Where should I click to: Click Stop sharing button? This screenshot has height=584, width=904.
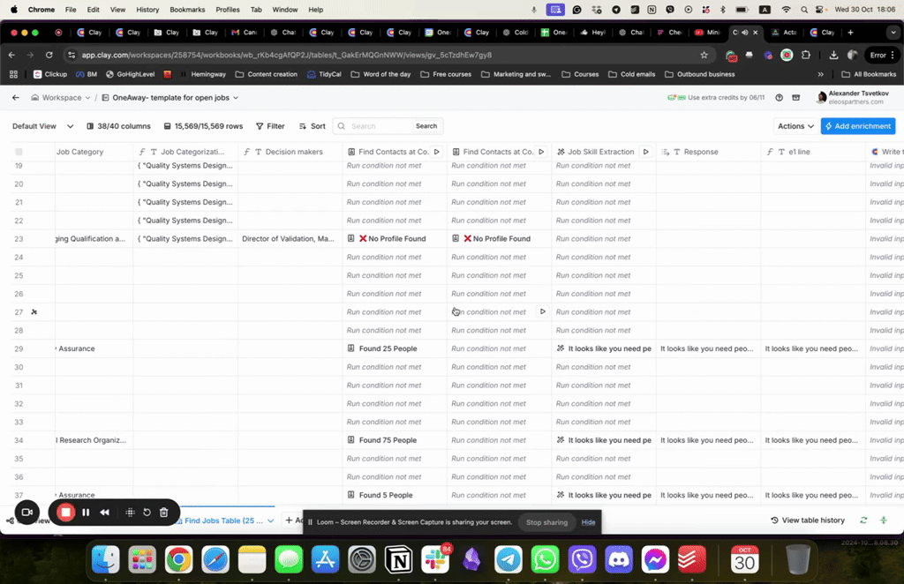[546, 522]
